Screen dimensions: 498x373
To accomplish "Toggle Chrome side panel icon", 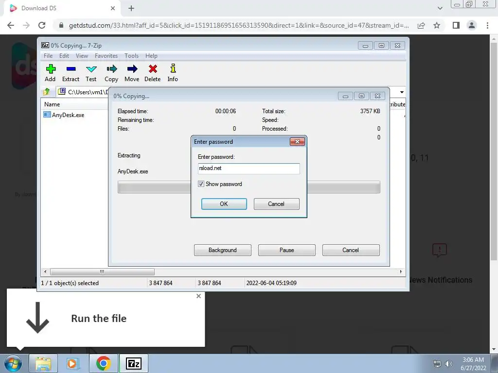I will coord(456,25).
